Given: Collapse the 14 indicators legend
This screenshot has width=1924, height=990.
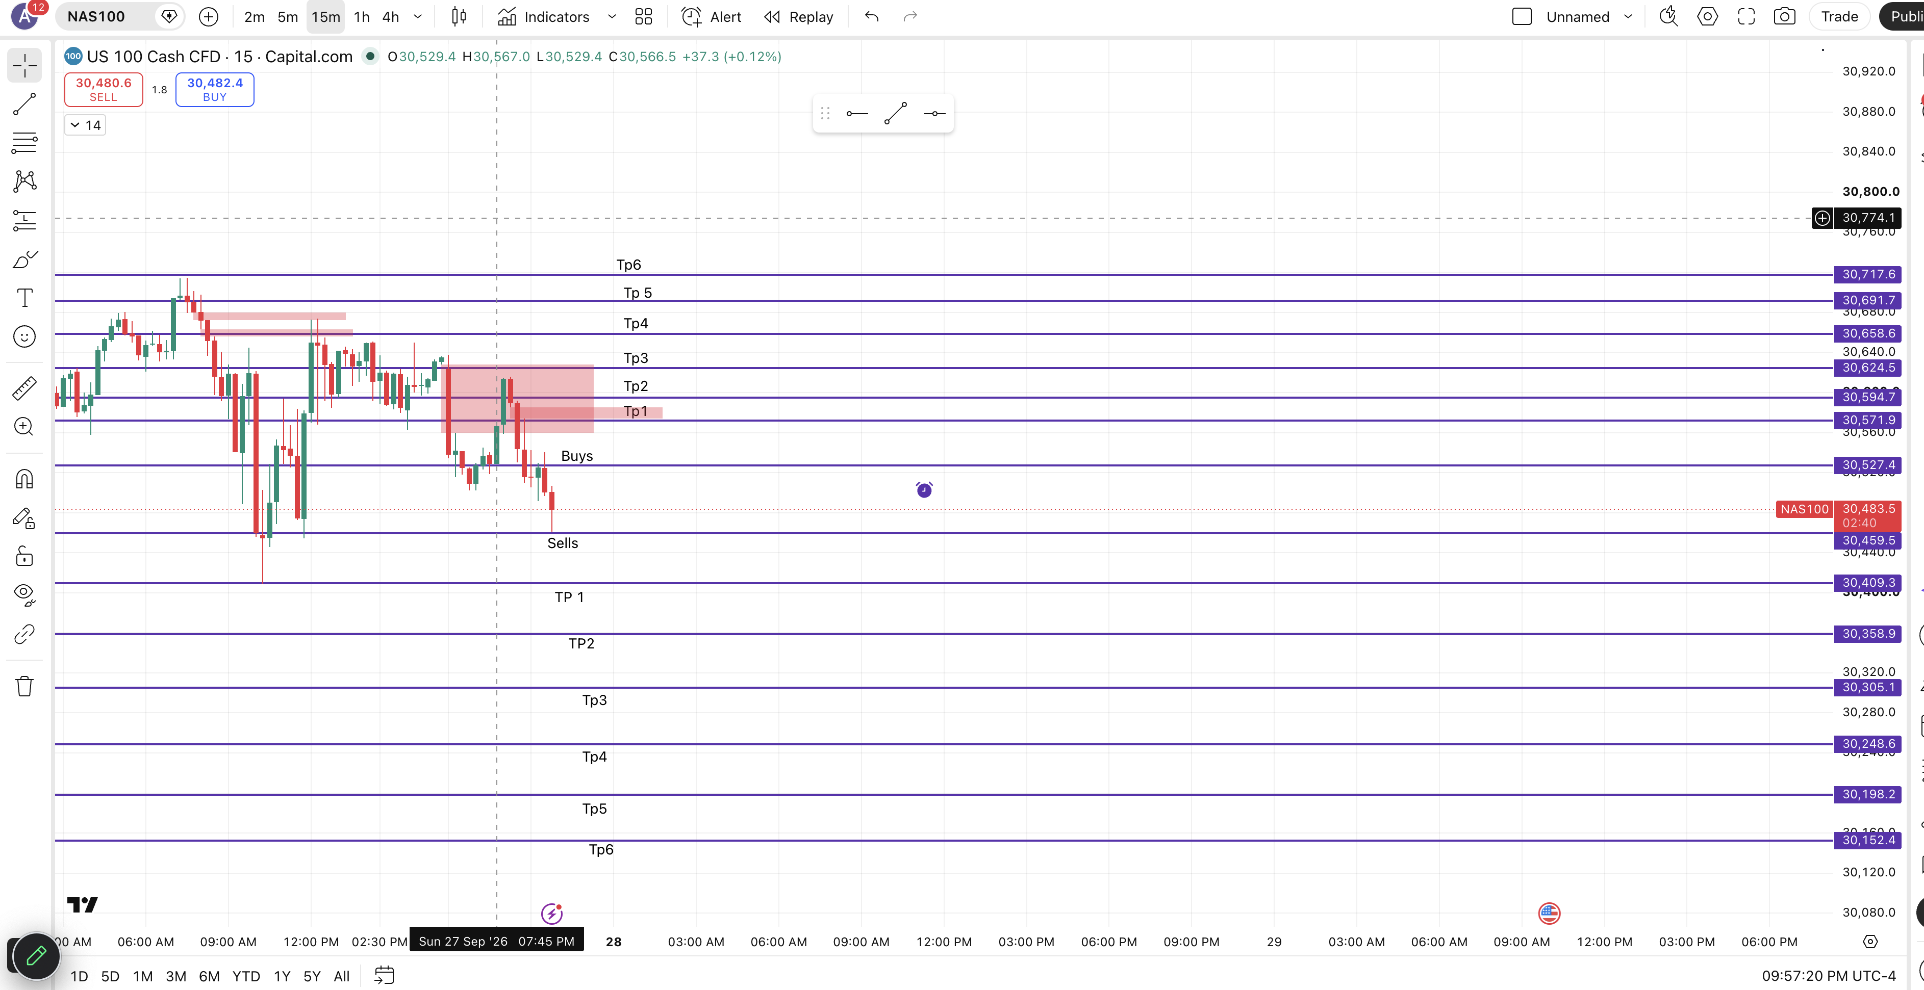Looking at the screenshot, I should coord(85,125).
